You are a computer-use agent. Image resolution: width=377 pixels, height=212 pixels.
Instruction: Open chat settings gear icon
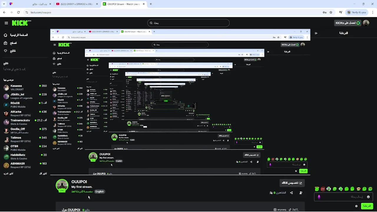coord(356,206)
